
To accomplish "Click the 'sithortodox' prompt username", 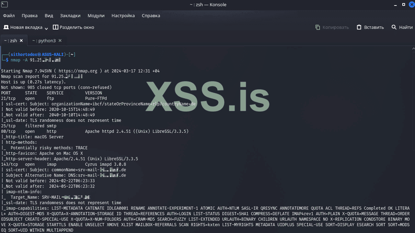I will pos(24,55).
